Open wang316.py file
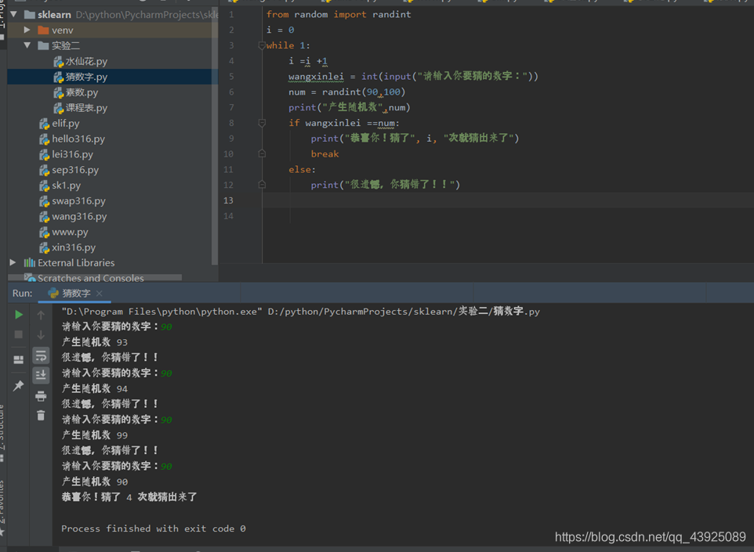The height and width of the screenshot is (552, 754). (x=79, y=216)
